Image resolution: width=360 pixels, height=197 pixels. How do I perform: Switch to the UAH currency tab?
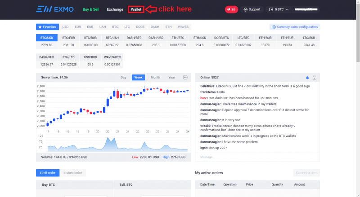pyautogui.click(x=103, y=27)
